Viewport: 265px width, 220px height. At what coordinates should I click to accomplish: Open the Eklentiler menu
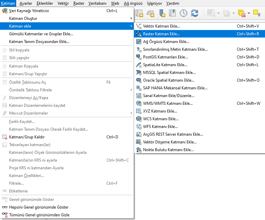tap(45, 3)
